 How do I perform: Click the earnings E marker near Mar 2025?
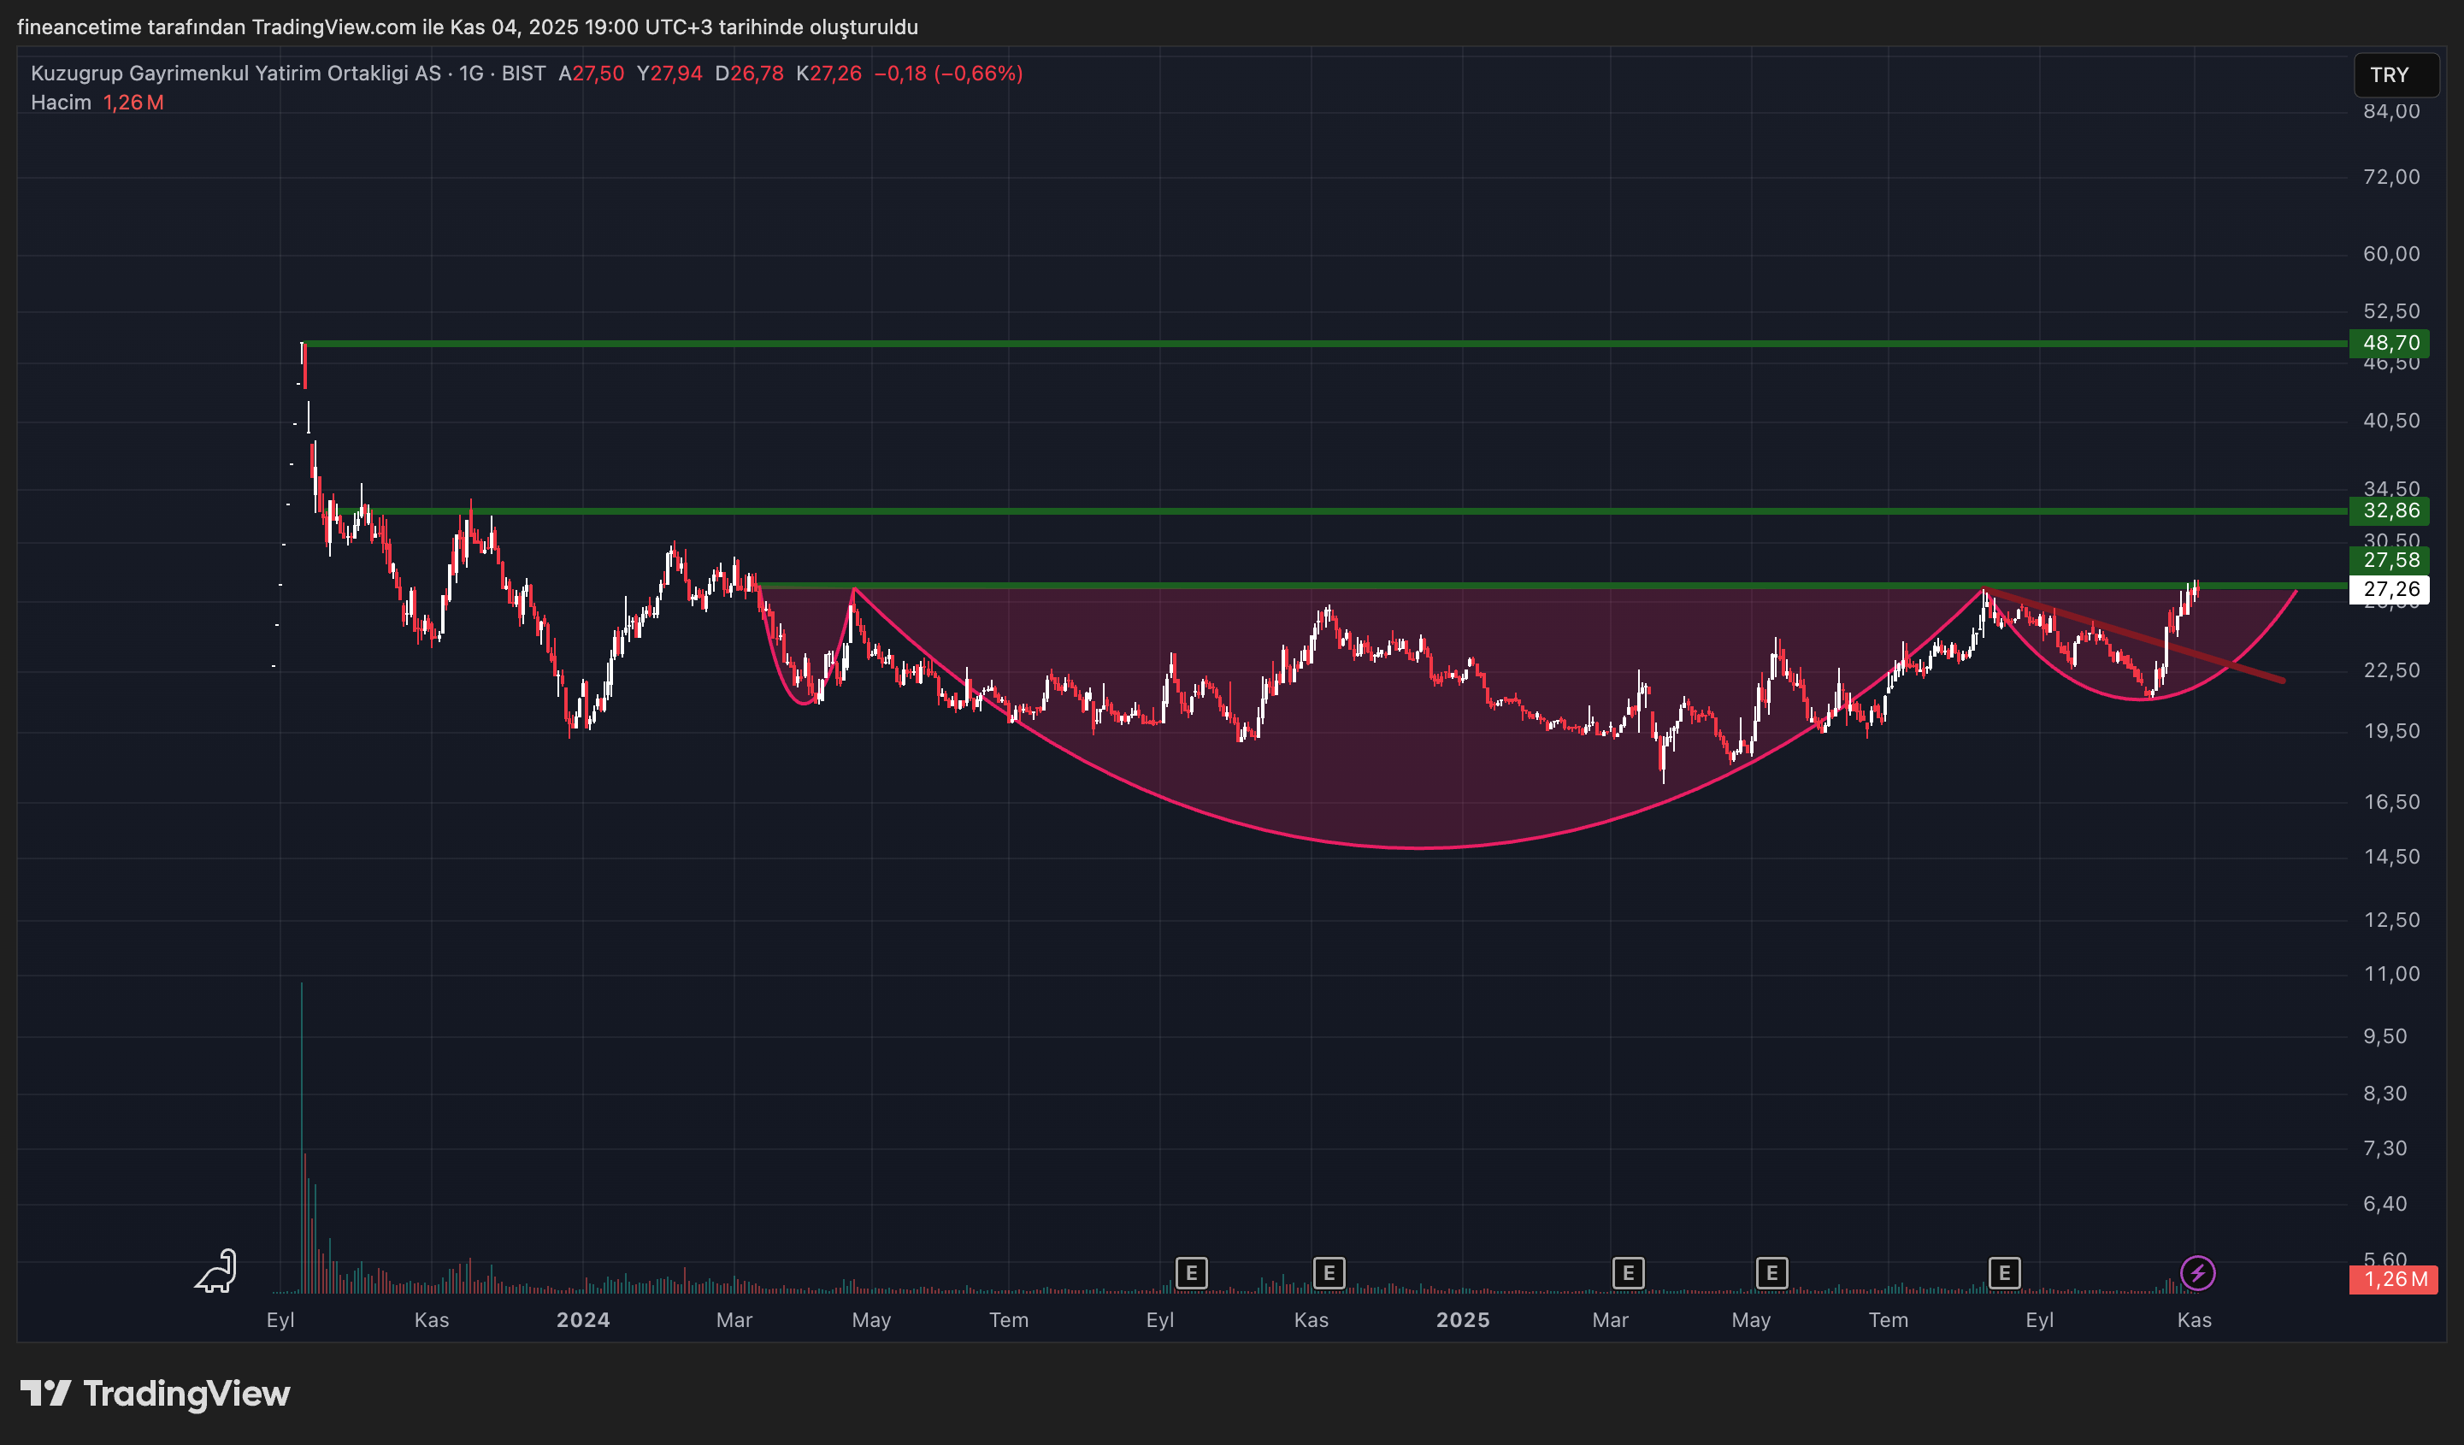click(x=1628, y=1273)
